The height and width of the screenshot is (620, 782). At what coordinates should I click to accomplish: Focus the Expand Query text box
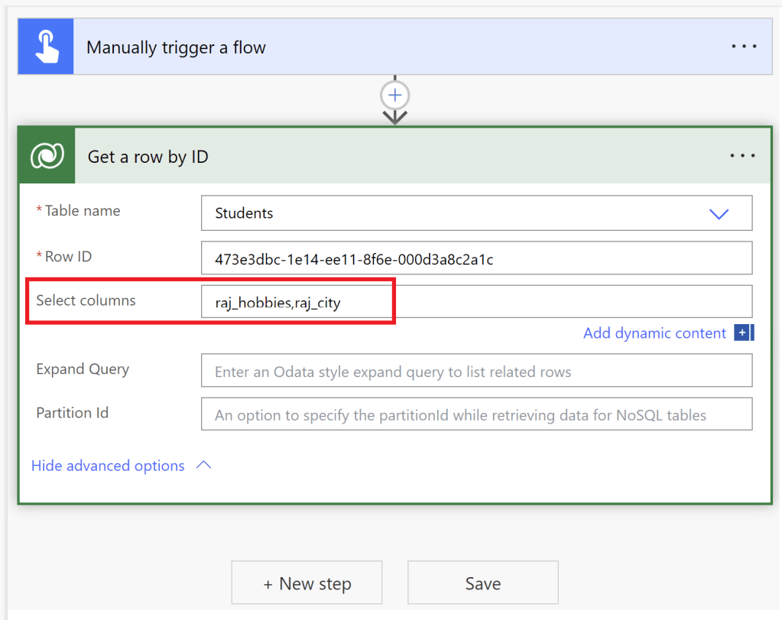(475, 372)
